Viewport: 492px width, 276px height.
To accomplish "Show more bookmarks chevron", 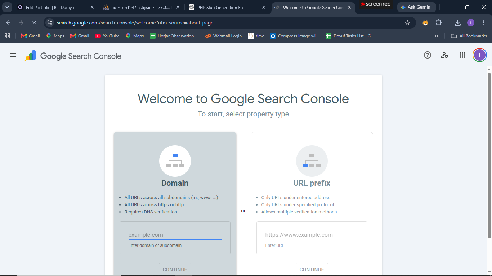I will pos(437,36).
